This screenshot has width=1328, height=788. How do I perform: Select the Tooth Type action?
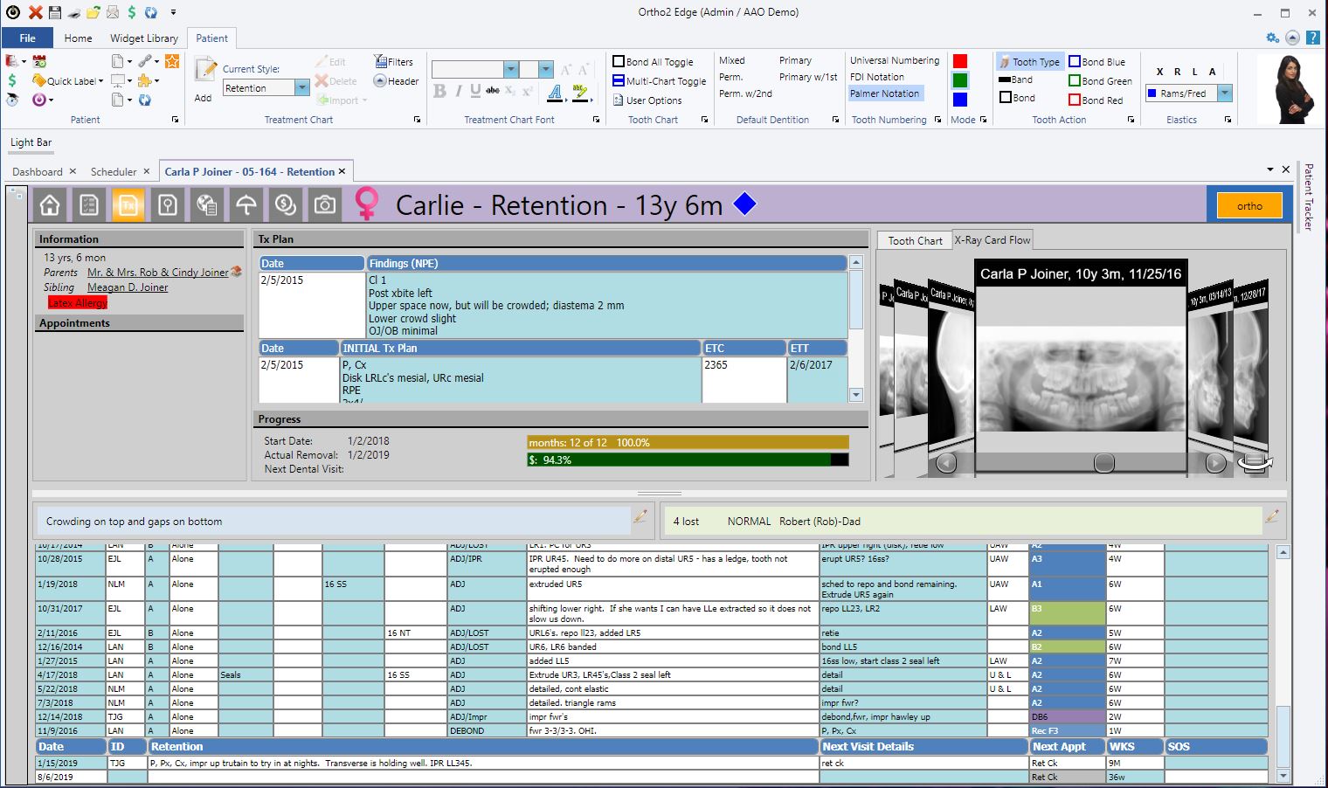coord(1029,62)
